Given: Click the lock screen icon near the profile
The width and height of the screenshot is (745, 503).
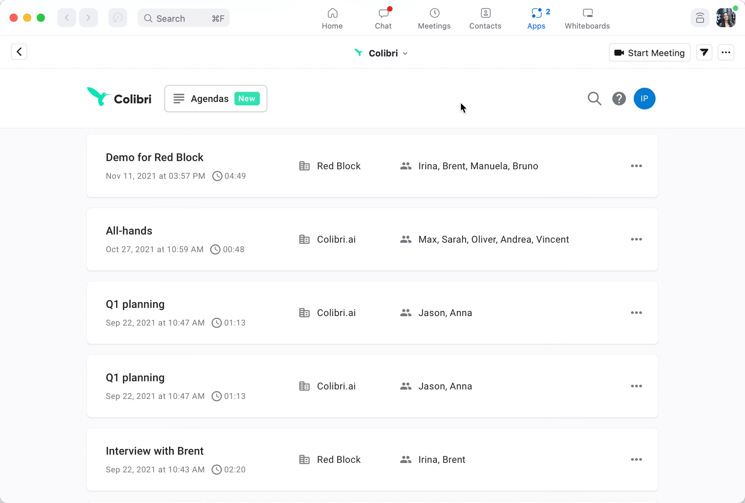Looking at the screenshot, I should 700,18.
